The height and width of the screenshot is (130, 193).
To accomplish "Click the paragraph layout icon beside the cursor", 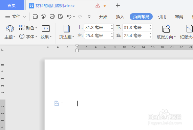I will click(x=57, y=103).
